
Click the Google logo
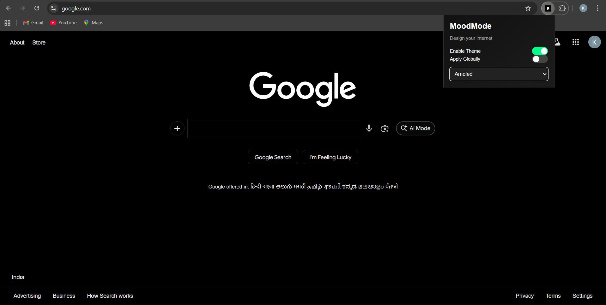click(303, 89)
